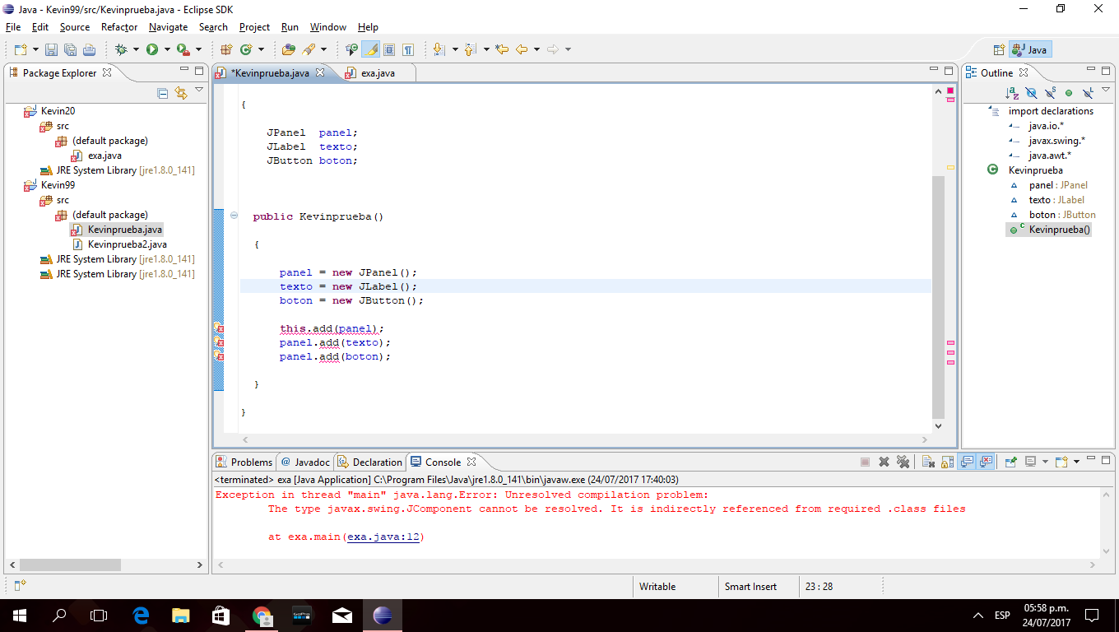This screenshot has width=1119, height=632.
Task: Open the Run configurations dropdown arrow
Action: pos(166,49)
